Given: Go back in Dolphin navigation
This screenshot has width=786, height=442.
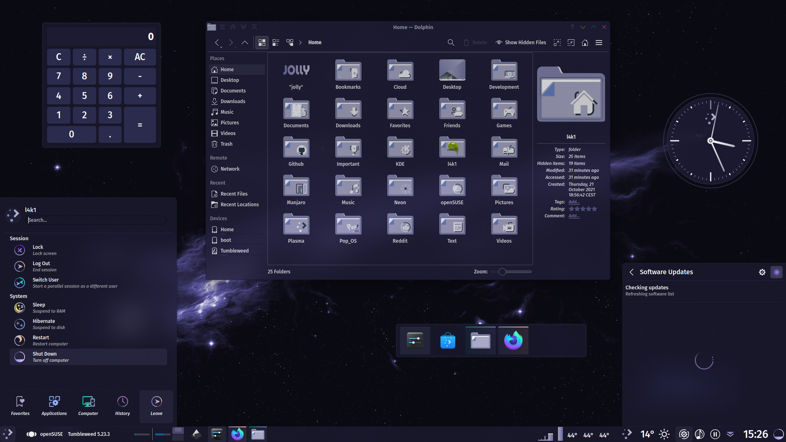Looking at the screenshot, I should [x=217, y=42].
